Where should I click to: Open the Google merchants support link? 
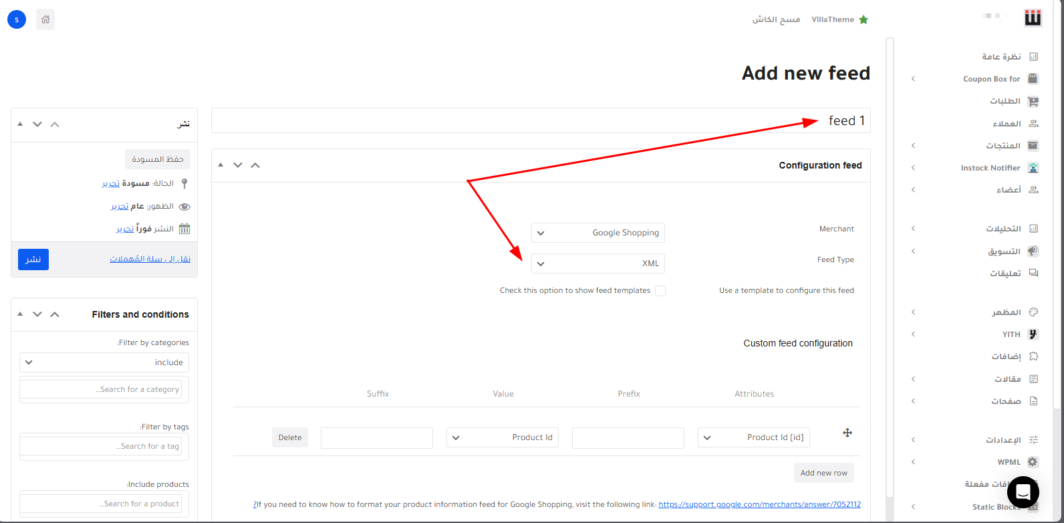759,504
